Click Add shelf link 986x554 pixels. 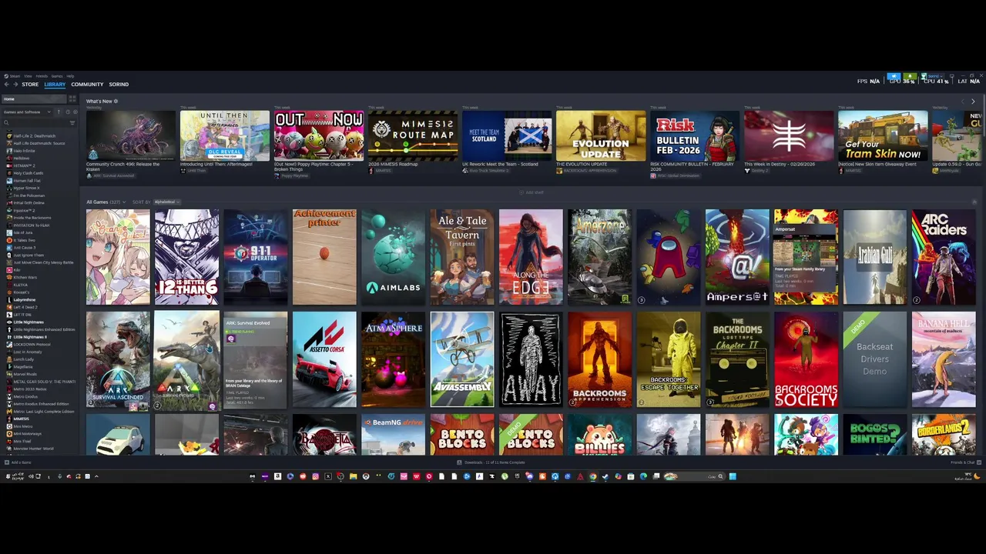532,192
